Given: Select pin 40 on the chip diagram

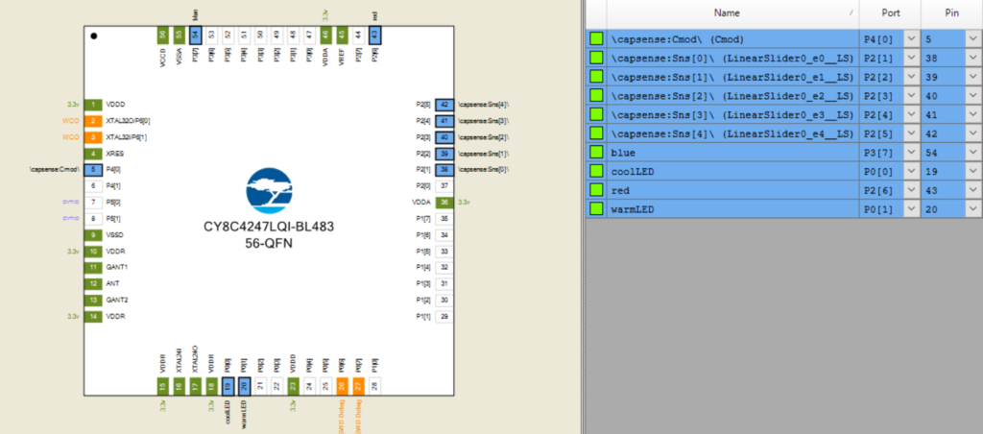Looking at the screenshot, I should tap(444, 136).
